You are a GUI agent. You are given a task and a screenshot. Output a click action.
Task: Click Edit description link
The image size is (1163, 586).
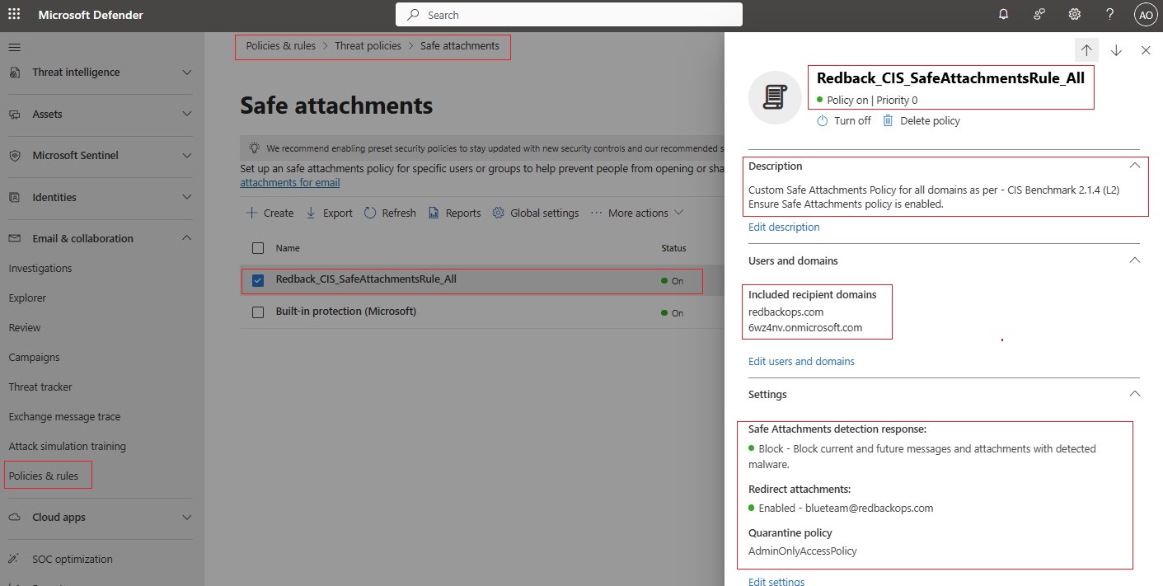click(x=784, y=227)
